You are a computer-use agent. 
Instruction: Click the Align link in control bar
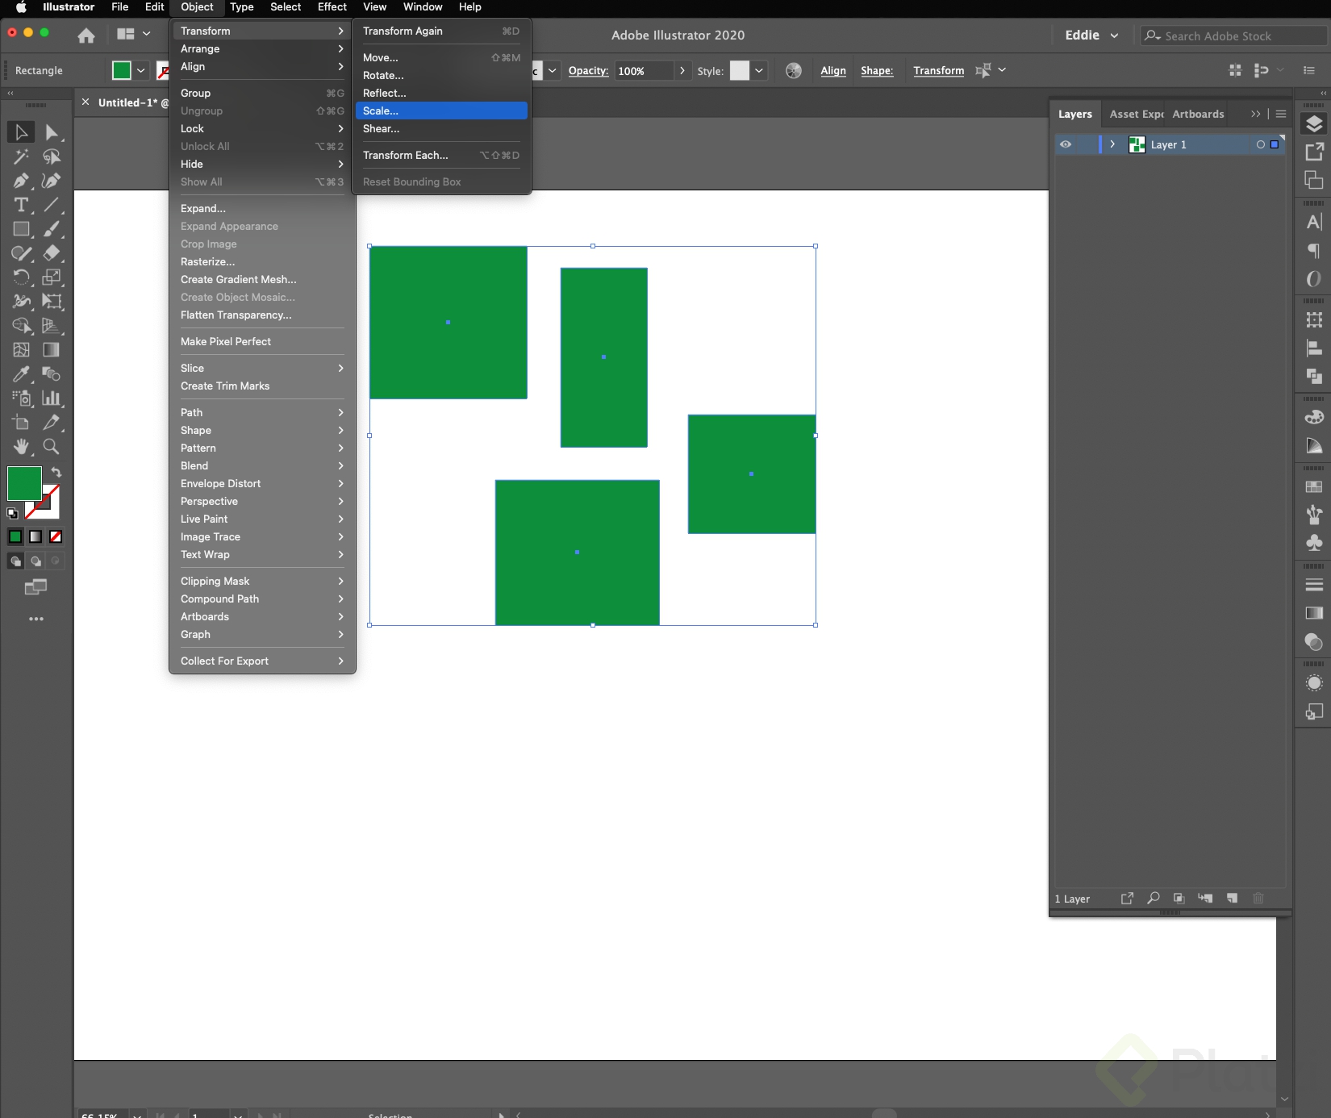tap(833, 71)
